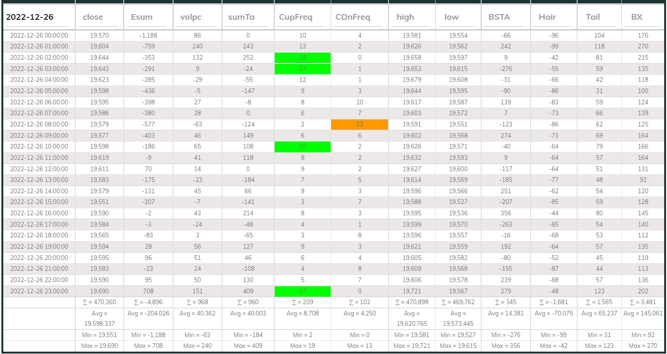The height and width of the screenshot is (354, 667).
Task: Click the sumTa column header
Action: click(x=241, y=17)
